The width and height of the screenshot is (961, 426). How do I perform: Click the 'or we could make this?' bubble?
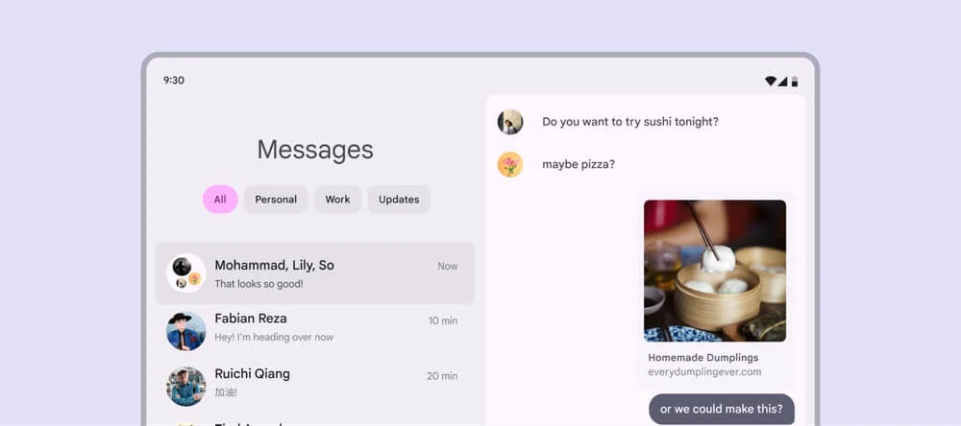pos(722,409)
